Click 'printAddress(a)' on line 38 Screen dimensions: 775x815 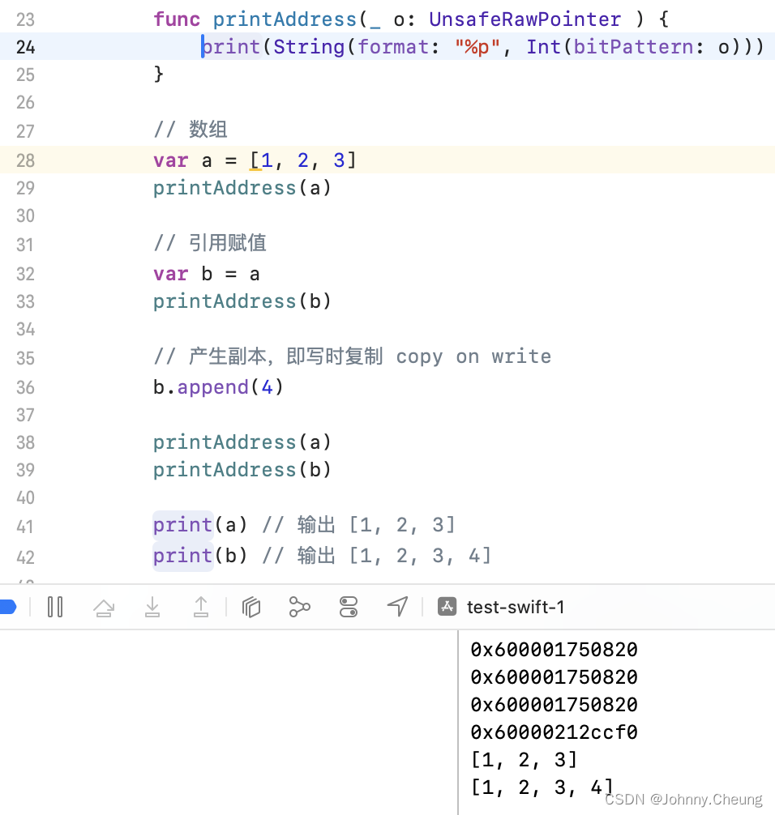coord(242,442)
